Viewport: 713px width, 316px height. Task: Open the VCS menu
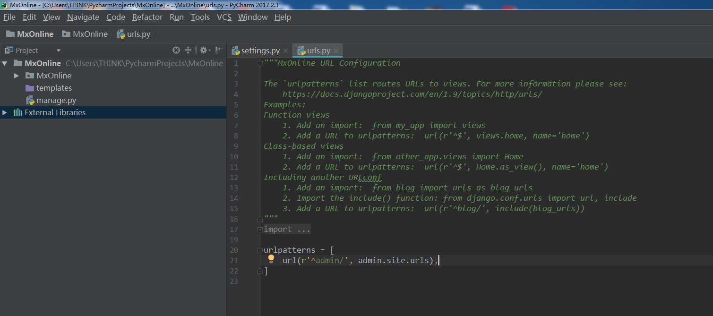point(224,17)
